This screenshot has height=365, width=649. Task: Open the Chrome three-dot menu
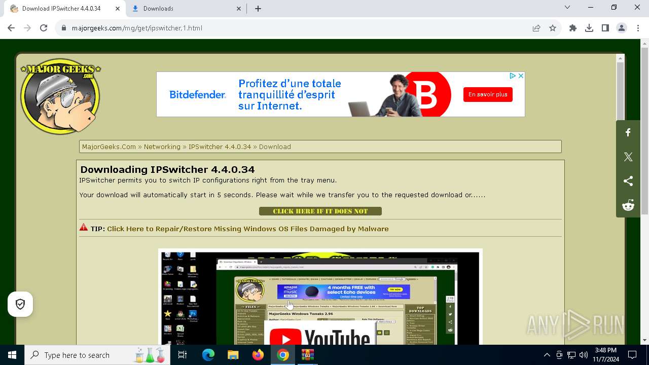click(x=638, y=28)
